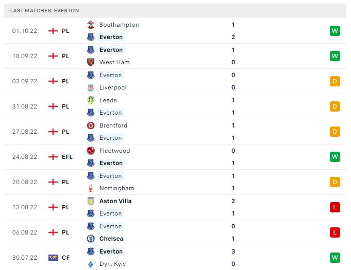351x270 pixels.
Task: Click the England flag beside the 01.10.22 match
Action: (x=53, y=31)
